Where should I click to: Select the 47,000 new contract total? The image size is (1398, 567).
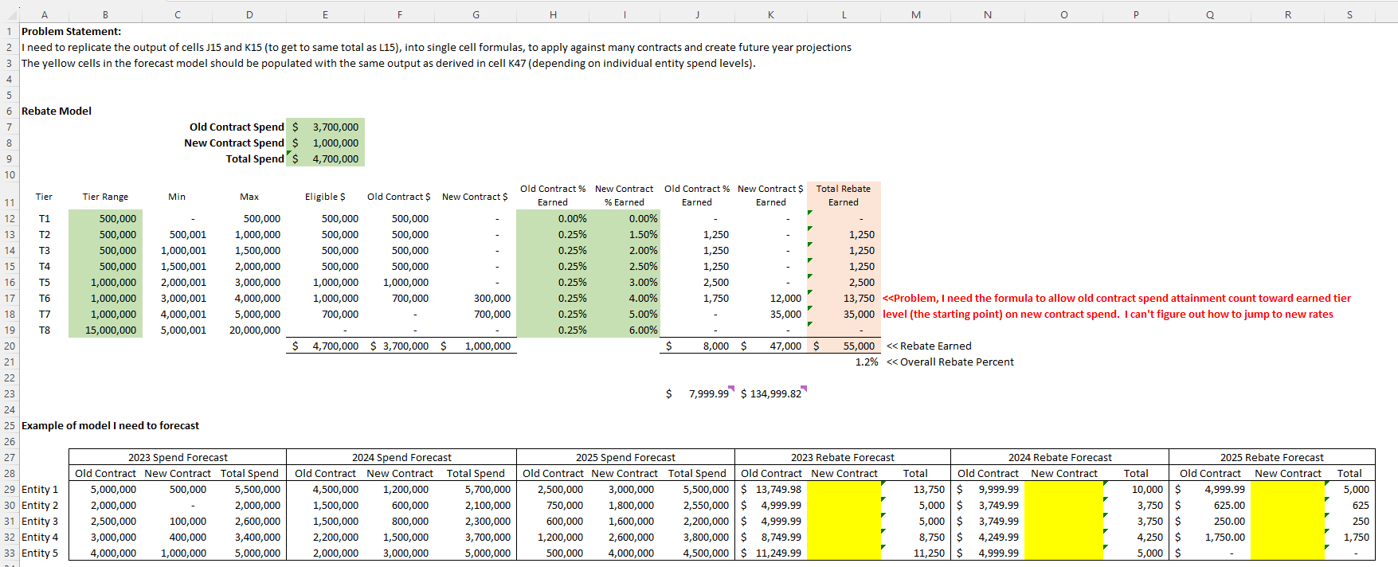pyautogui.click(x=770, y=346)
